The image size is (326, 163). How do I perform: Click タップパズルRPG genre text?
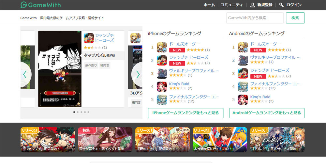point(99,55)
